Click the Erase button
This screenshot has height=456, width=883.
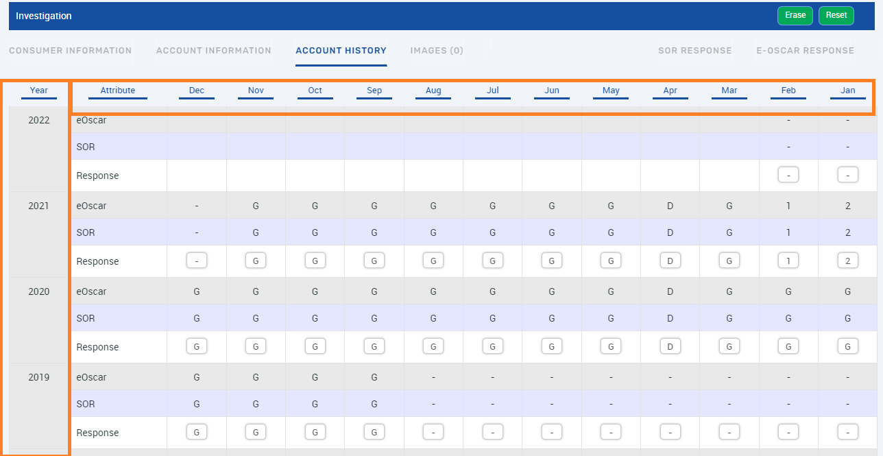click(x=795, y=16)
